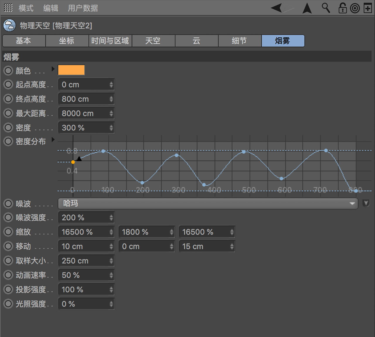Click the 终点高度 800 cm field

tap(86, 99)
